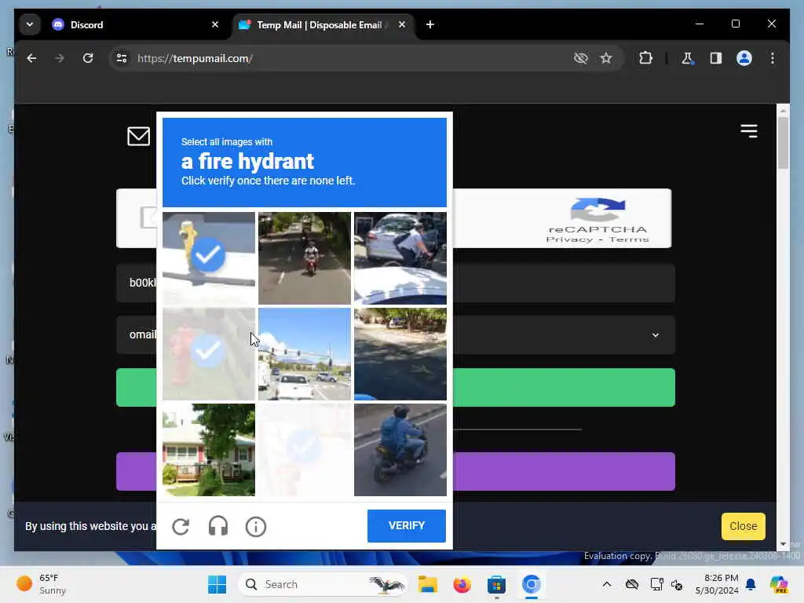Select the rider in blue jacket tile
The width and height of the screenshot is (804, 603).
click(x=400, y=450)
